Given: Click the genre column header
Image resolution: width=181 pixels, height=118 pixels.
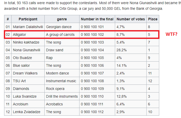Looking at the screenshot, I should click(62, 19).
